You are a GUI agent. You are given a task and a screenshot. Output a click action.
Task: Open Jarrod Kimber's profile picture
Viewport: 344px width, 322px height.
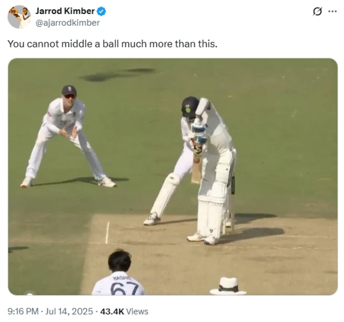pyautogui.click(x=19, y=17)
